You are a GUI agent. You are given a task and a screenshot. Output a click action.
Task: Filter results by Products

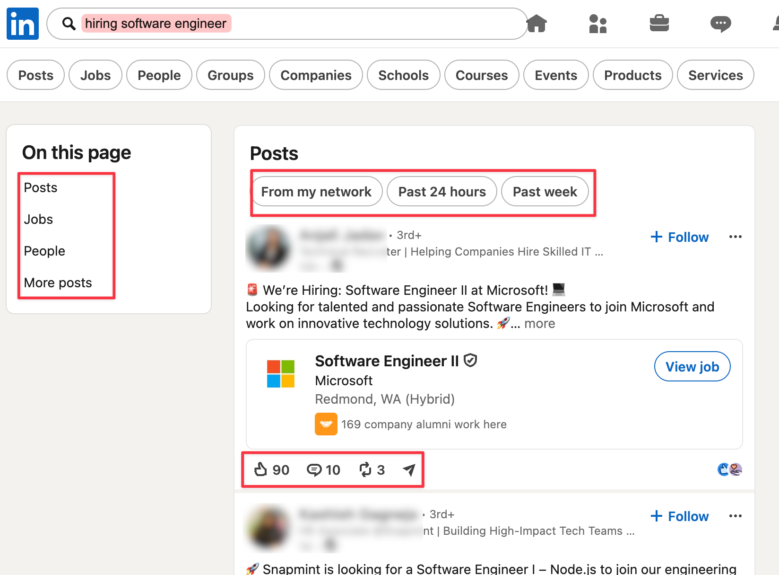click(633, 75)
